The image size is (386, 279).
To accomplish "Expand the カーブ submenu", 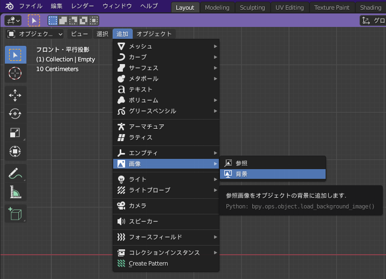I will pos(166,57).
